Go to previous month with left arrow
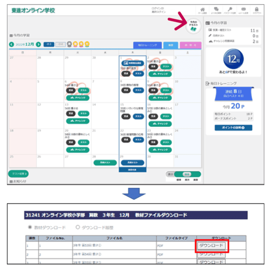 click(x=11, y=44)
